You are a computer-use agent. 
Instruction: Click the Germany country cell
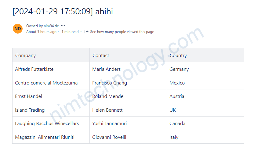[179, 69]
